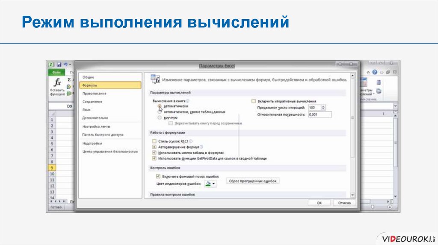Click the 'Сброс пропущенных ошибок' button
The height and width of the screenshot is (245, 438).
coord(252,181)
